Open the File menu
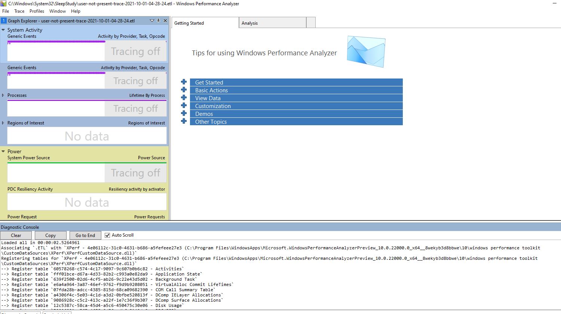Image resolution: width=561 pixels, height=314 pixels. (6, 11)
